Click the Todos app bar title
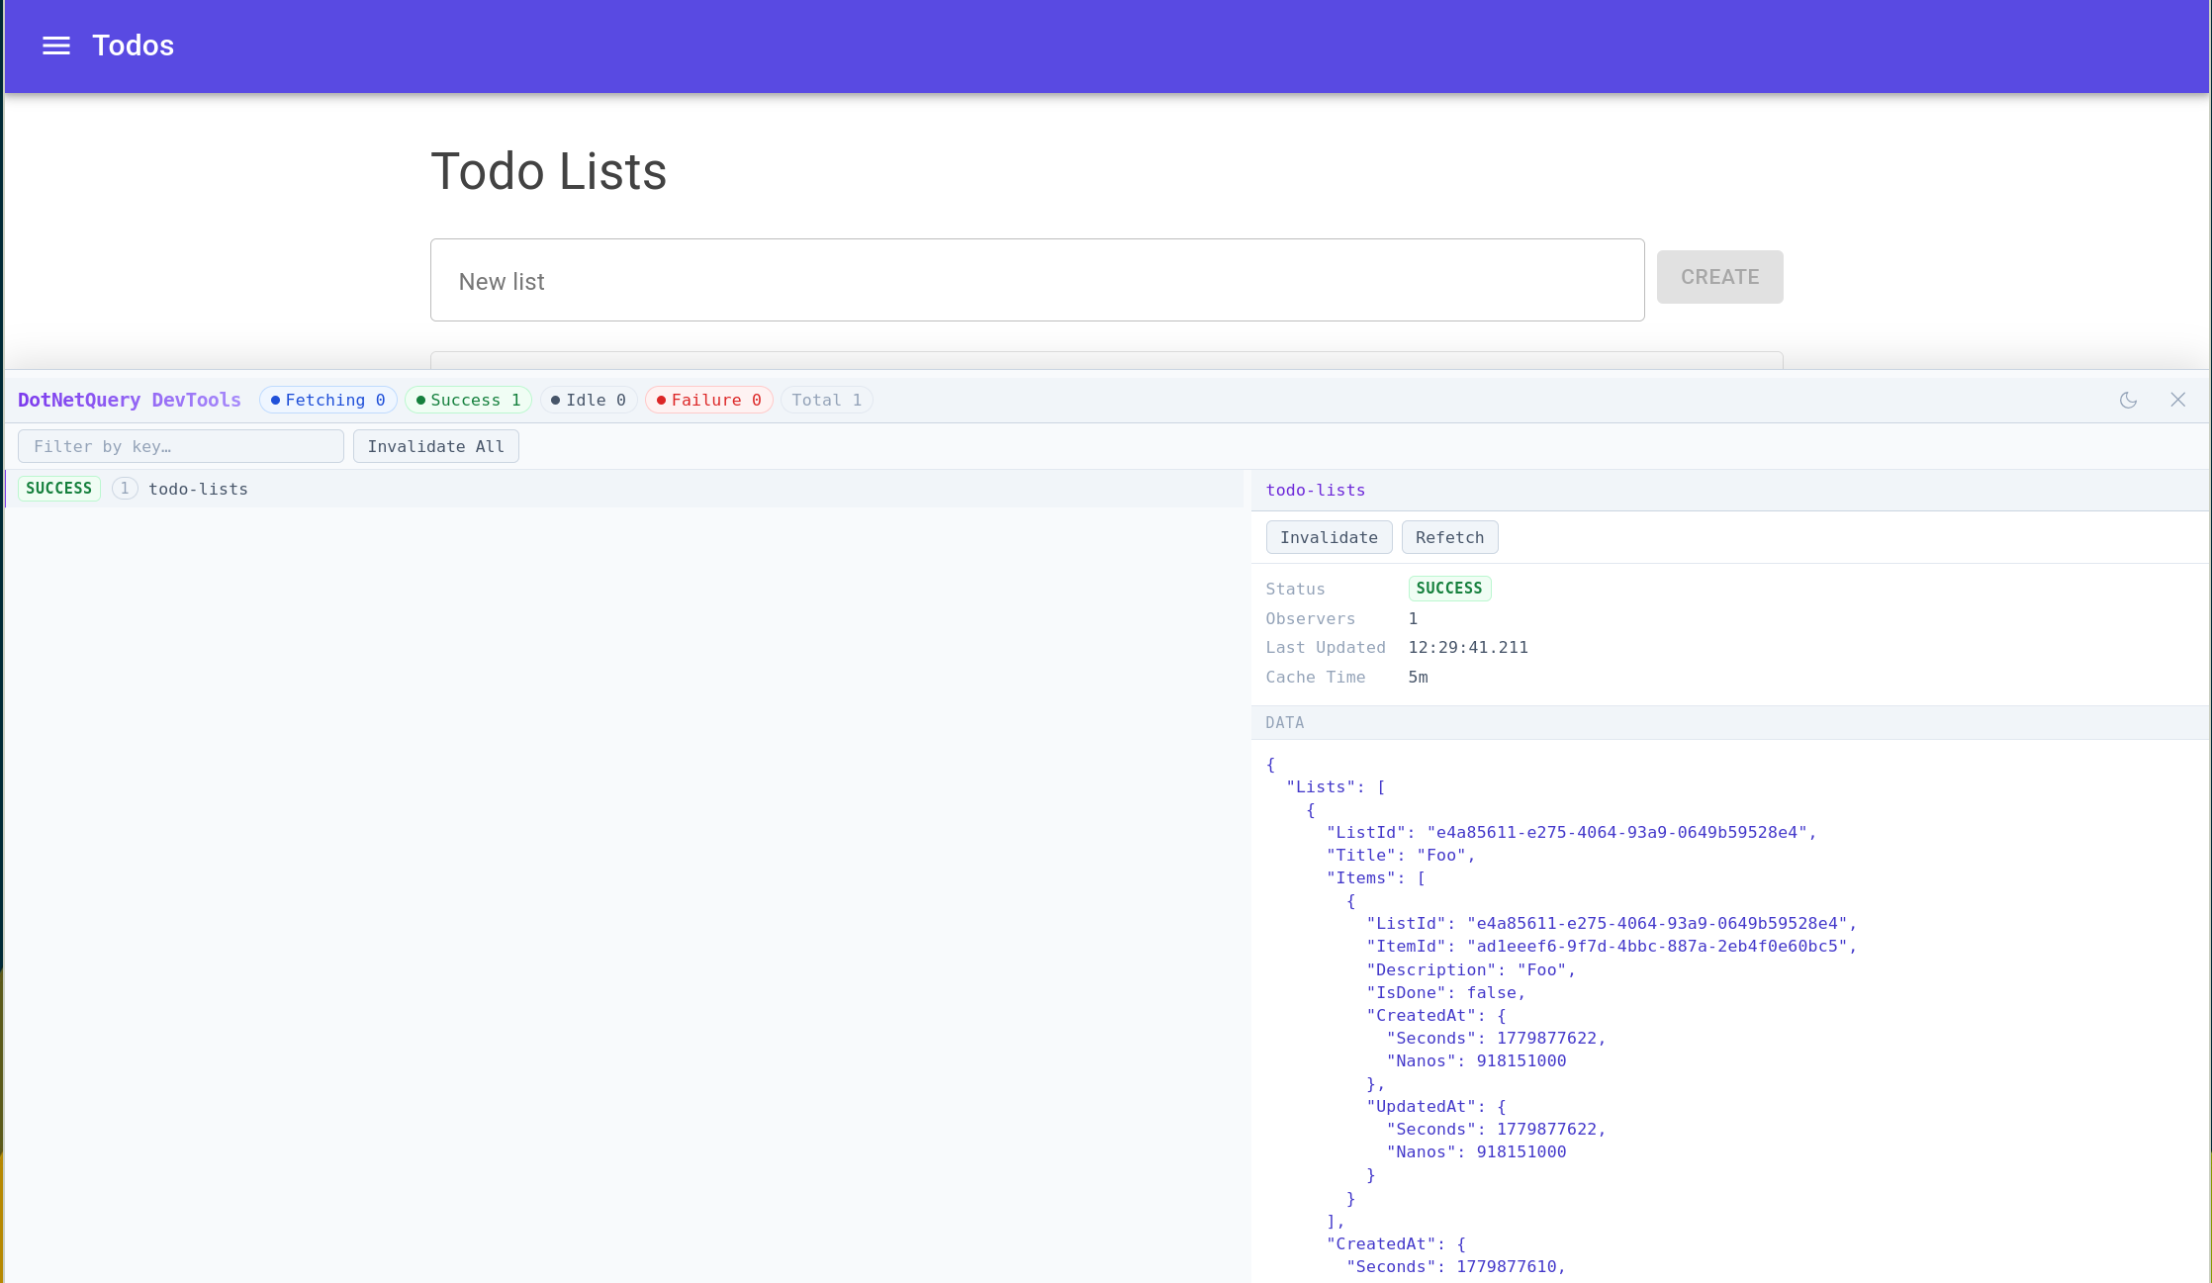 click(134, 46)
